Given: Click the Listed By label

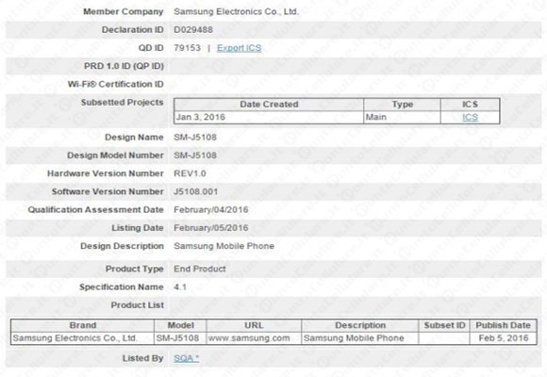Looking at the screenshot, I should (x=143, y=358).
